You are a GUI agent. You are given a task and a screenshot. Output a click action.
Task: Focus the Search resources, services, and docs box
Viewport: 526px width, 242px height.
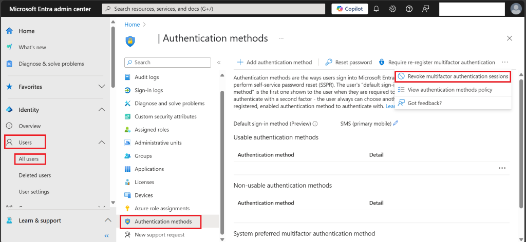point(213,9)
